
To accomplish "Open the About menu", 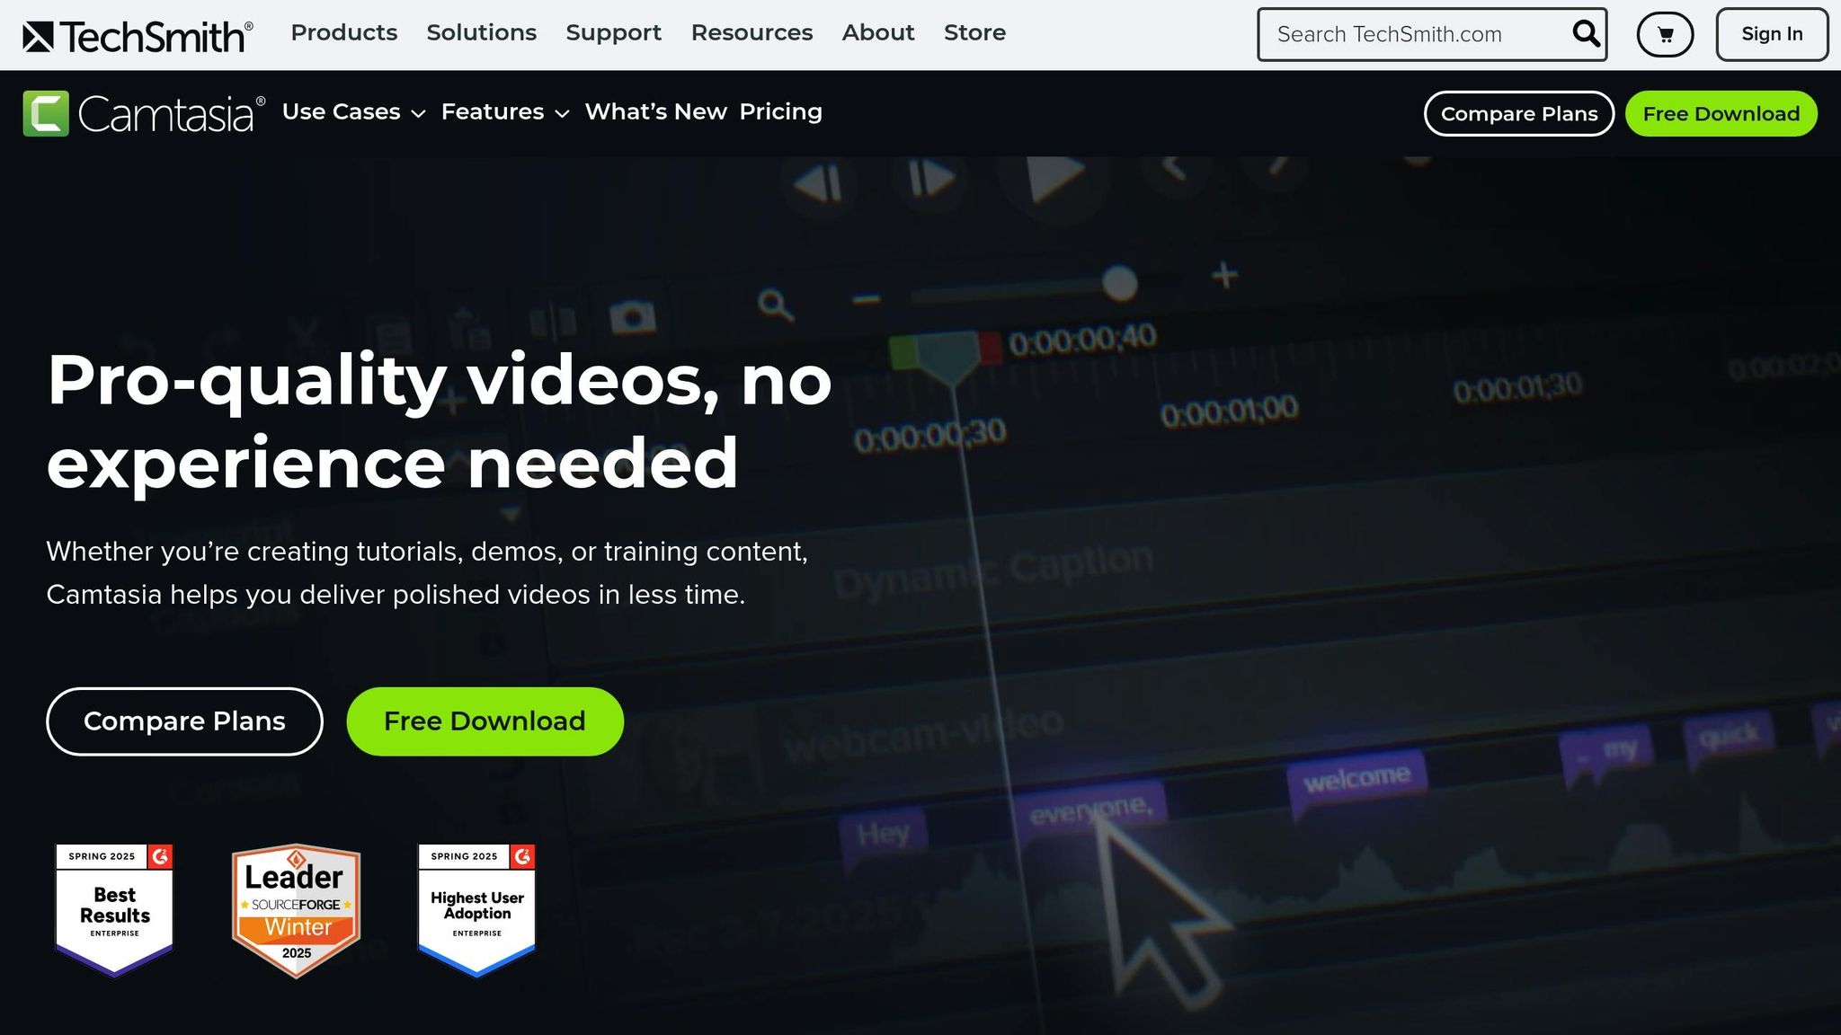I will coord(877,32).
